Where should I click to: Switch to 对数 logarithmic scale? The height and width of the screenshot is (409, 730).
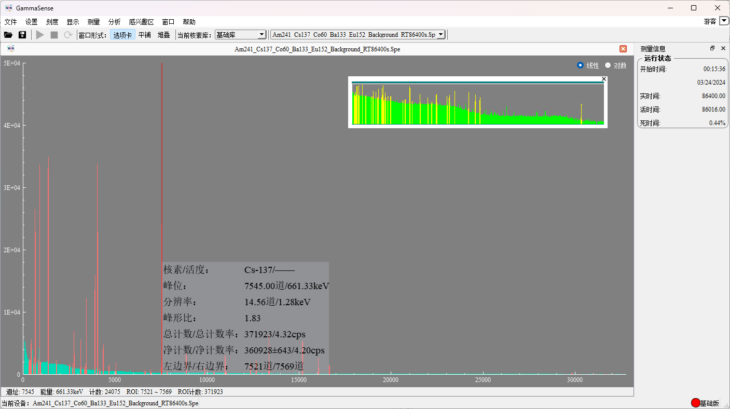(x=608, y=65)
